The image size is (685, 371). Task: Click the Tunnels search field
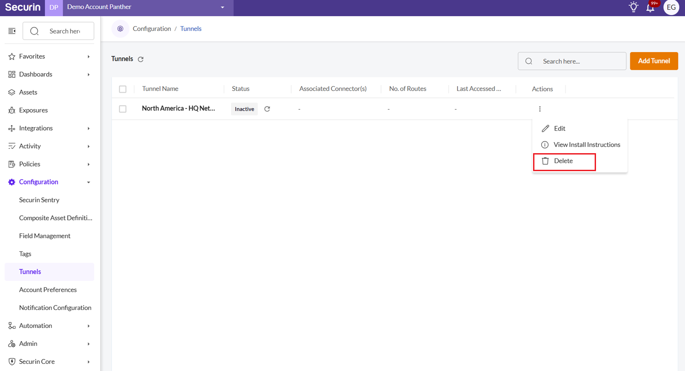(x=572, y=61)
